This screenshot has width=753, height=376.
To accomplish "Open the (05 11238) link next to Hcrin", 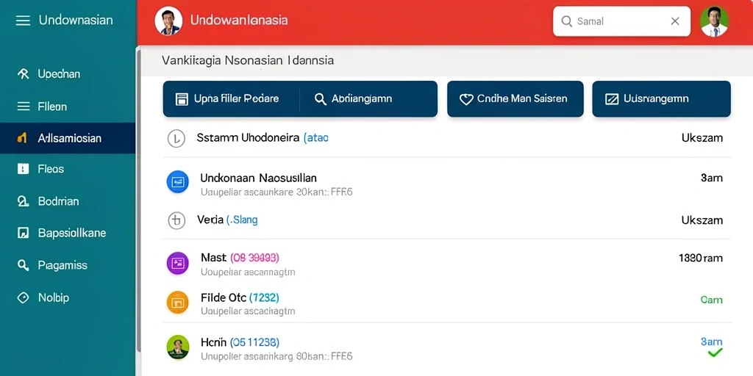I will pos(254,342).
